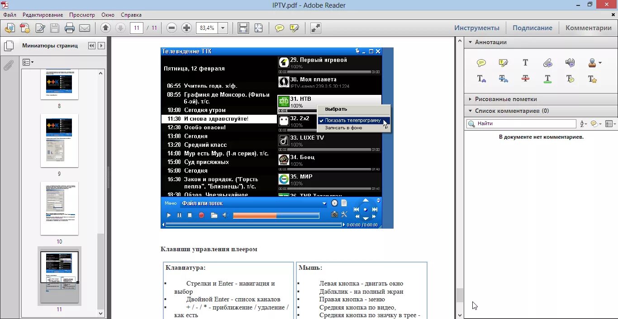
Task: Click the create PDF online icon
Action: [x=10, y=28]
